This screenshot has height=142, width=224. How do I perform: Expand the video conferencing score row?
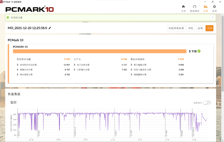coord(17,70)
